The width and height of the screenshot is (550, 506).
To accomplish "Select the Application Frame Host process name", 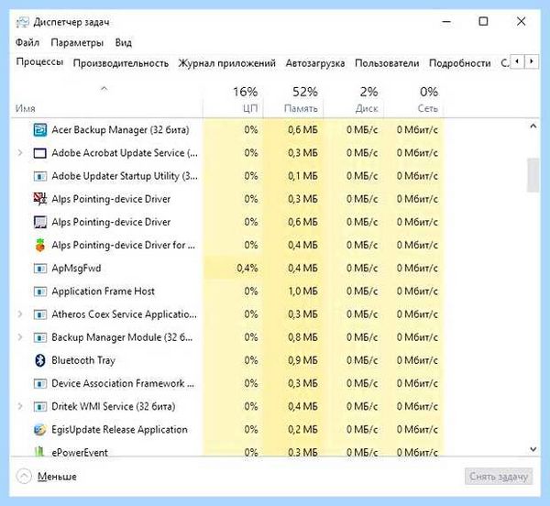I will tap(103, 291).
